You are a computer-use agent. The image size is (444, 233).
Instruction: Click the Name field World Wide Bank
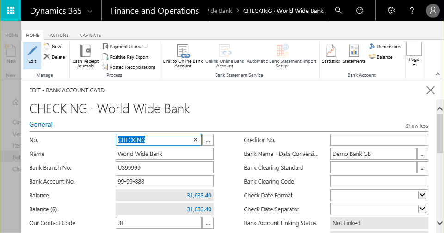point(165,154)
